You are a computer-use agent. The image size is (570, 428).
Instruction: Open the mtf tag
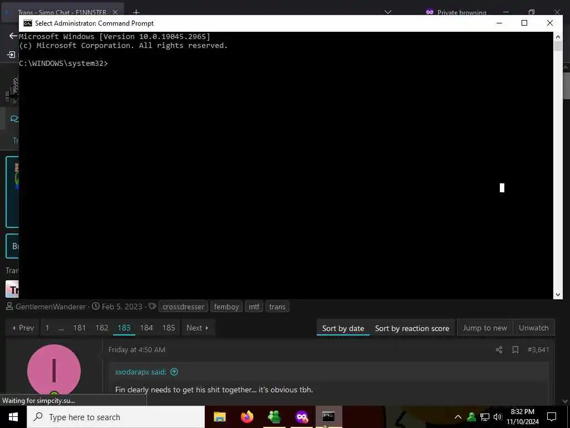click(254, 307)
